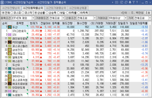
Task: Click the badge icon beside 흥구석유
Action: pyautogui.click(x=10, y=72)
